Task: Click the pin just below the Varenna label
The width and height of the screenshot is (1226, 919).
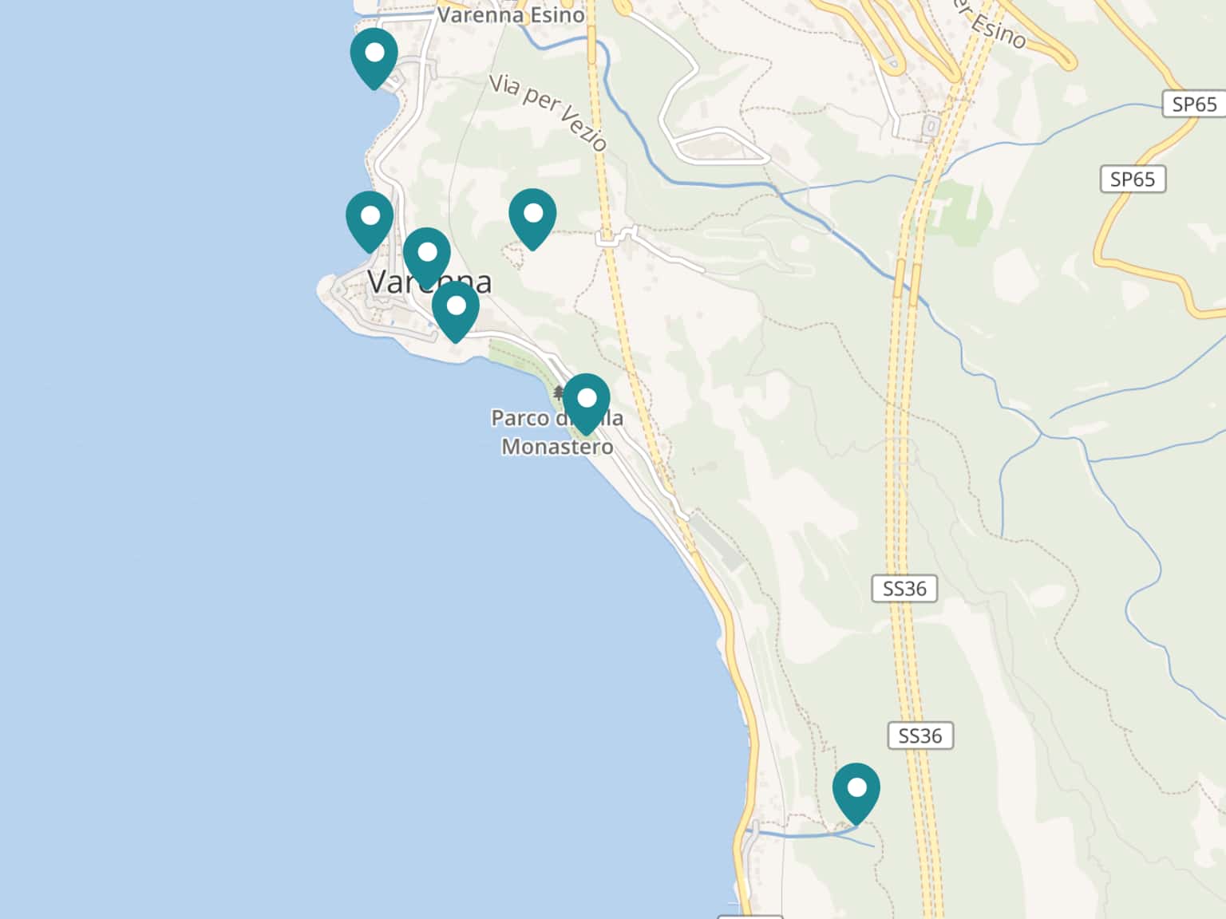Action: pos(456,311)
